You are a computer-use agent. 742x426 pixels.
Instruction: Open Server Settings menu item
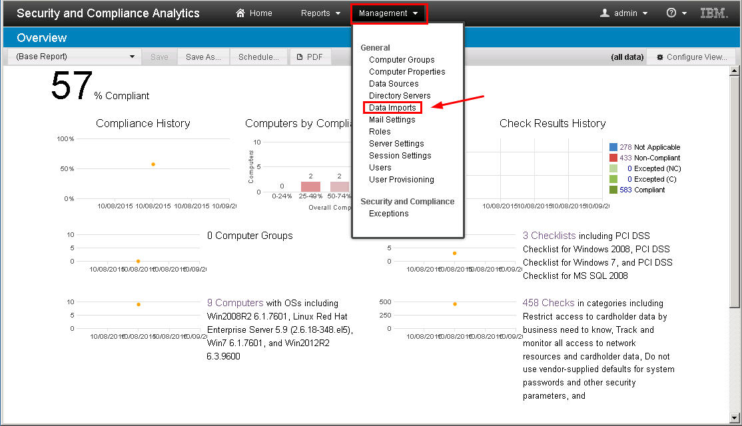[x=396, y=143]
